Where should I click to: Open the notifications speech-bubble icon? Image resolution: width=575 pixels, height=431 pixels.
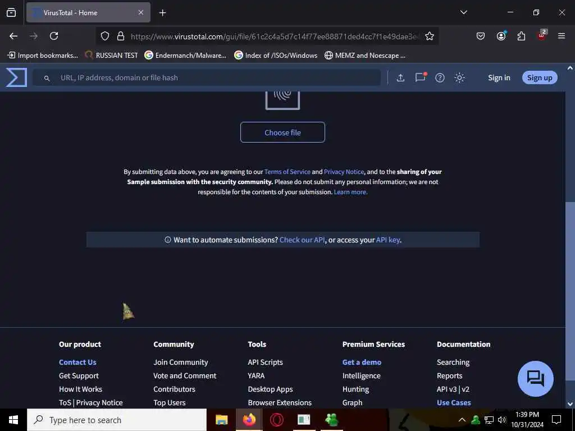point(420,77)
